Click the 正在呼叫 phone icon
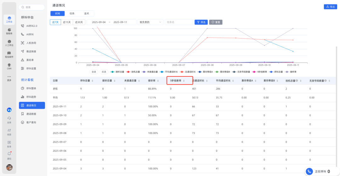 309,171
